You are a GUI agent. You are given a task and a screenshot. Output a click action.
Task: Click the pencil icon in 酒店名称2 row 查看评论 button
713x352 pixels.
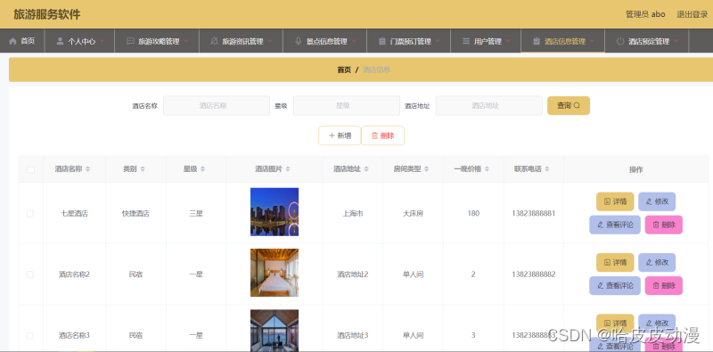click(x=601, y=285)
